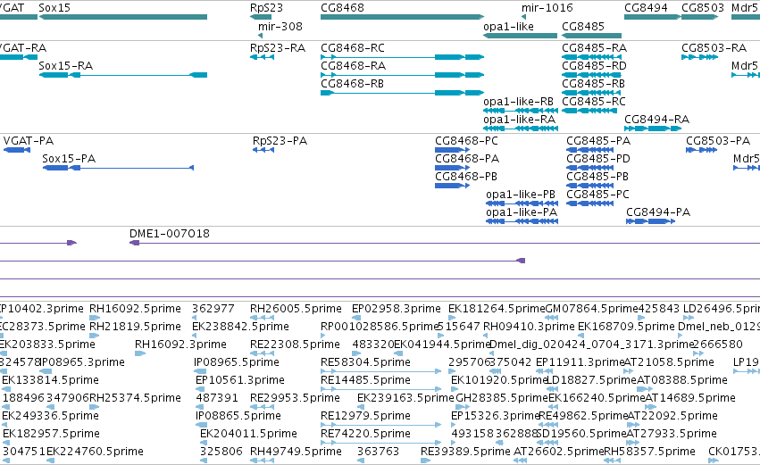Select the EK204011.5prime EST label
The width and height of the screenshot is (760, 465).
(248, 434)
